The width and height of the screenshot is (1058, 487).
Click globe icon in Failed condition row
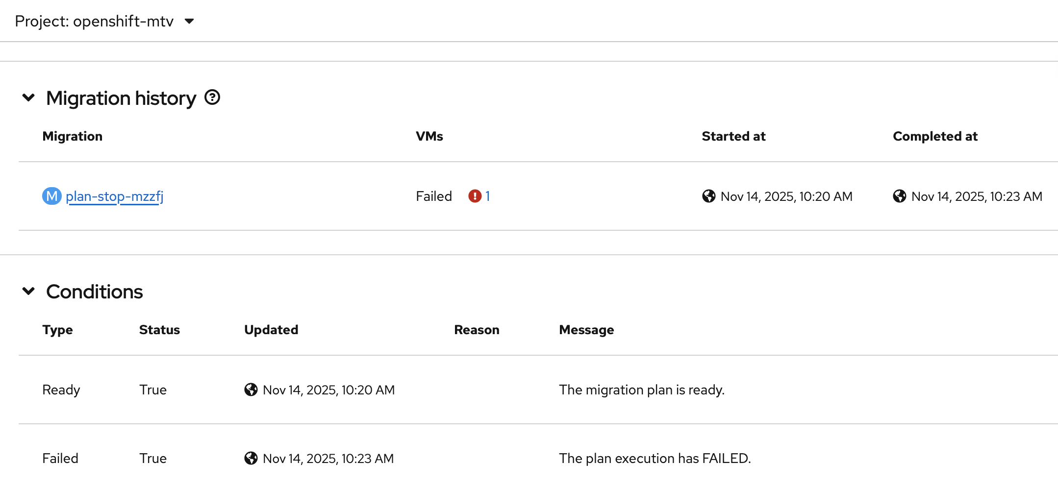pos(251,458)
